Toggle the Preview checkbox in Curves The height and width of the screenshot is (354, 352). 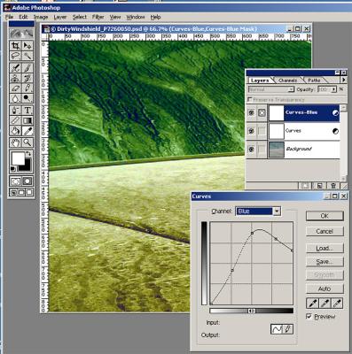(309, 317)
